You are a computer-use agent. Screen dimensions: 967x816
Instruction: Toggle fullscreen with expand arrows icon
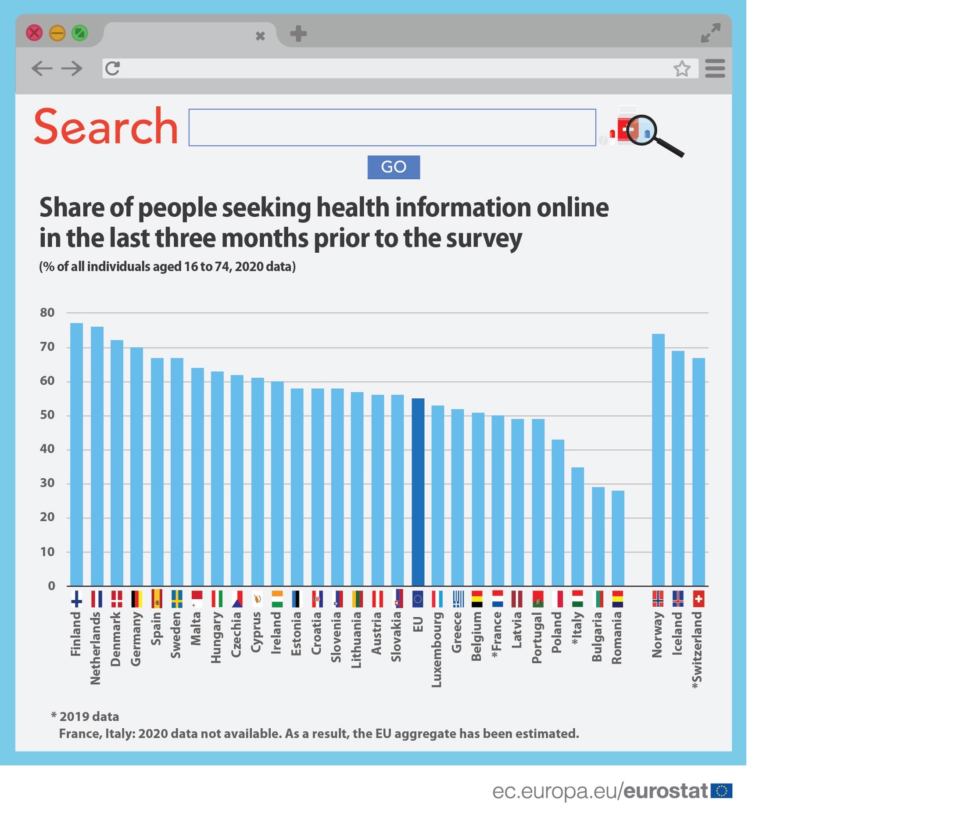click(710, 33)
